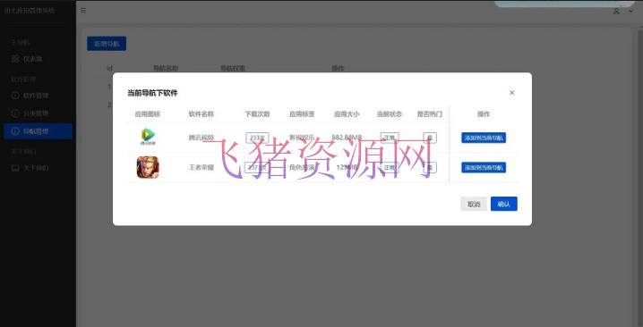Image resolution: width=643 pixels, height=327 pixels.
Task: Click the 分类管理 sidebar icon
Action: point(15,113)
